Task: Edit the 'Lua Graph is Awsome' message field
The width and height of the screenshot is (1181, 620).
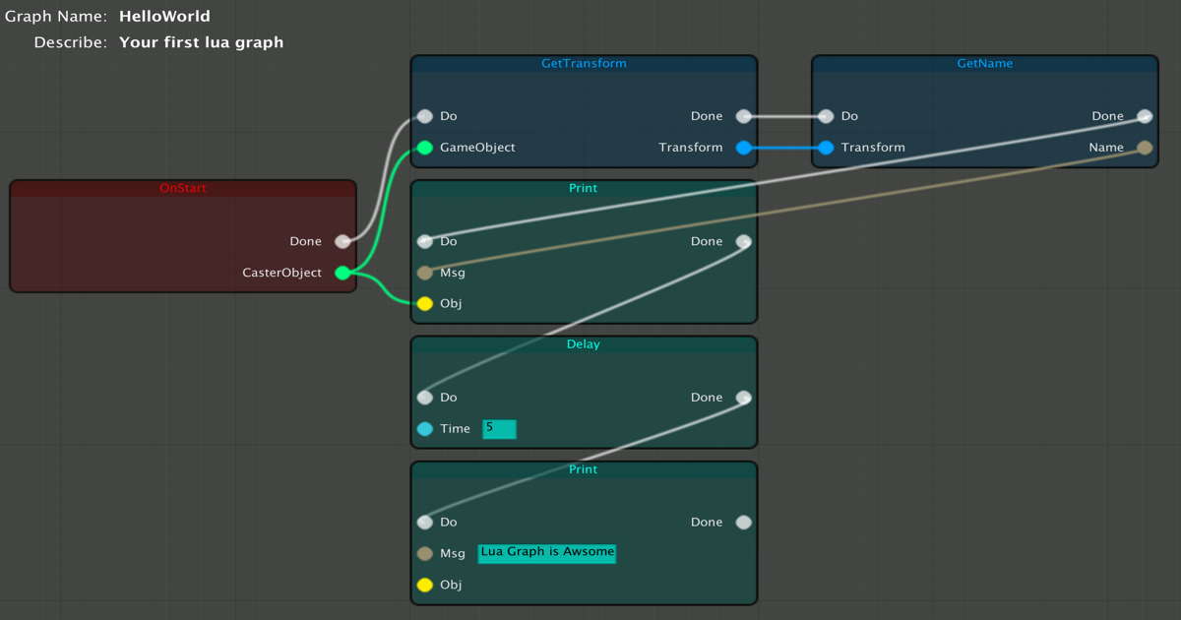Action: 547,553
